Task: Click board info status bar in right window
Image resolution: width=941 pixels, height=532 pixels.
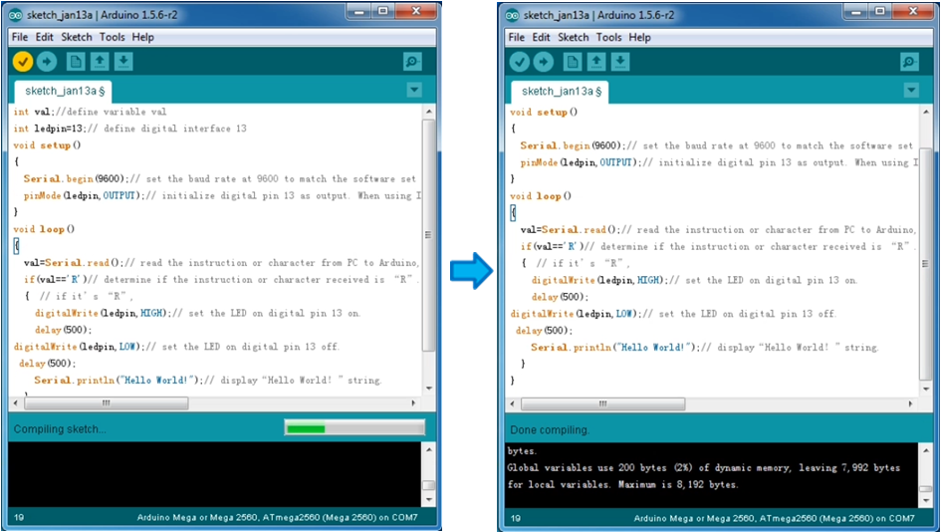Action: (774, 518)
